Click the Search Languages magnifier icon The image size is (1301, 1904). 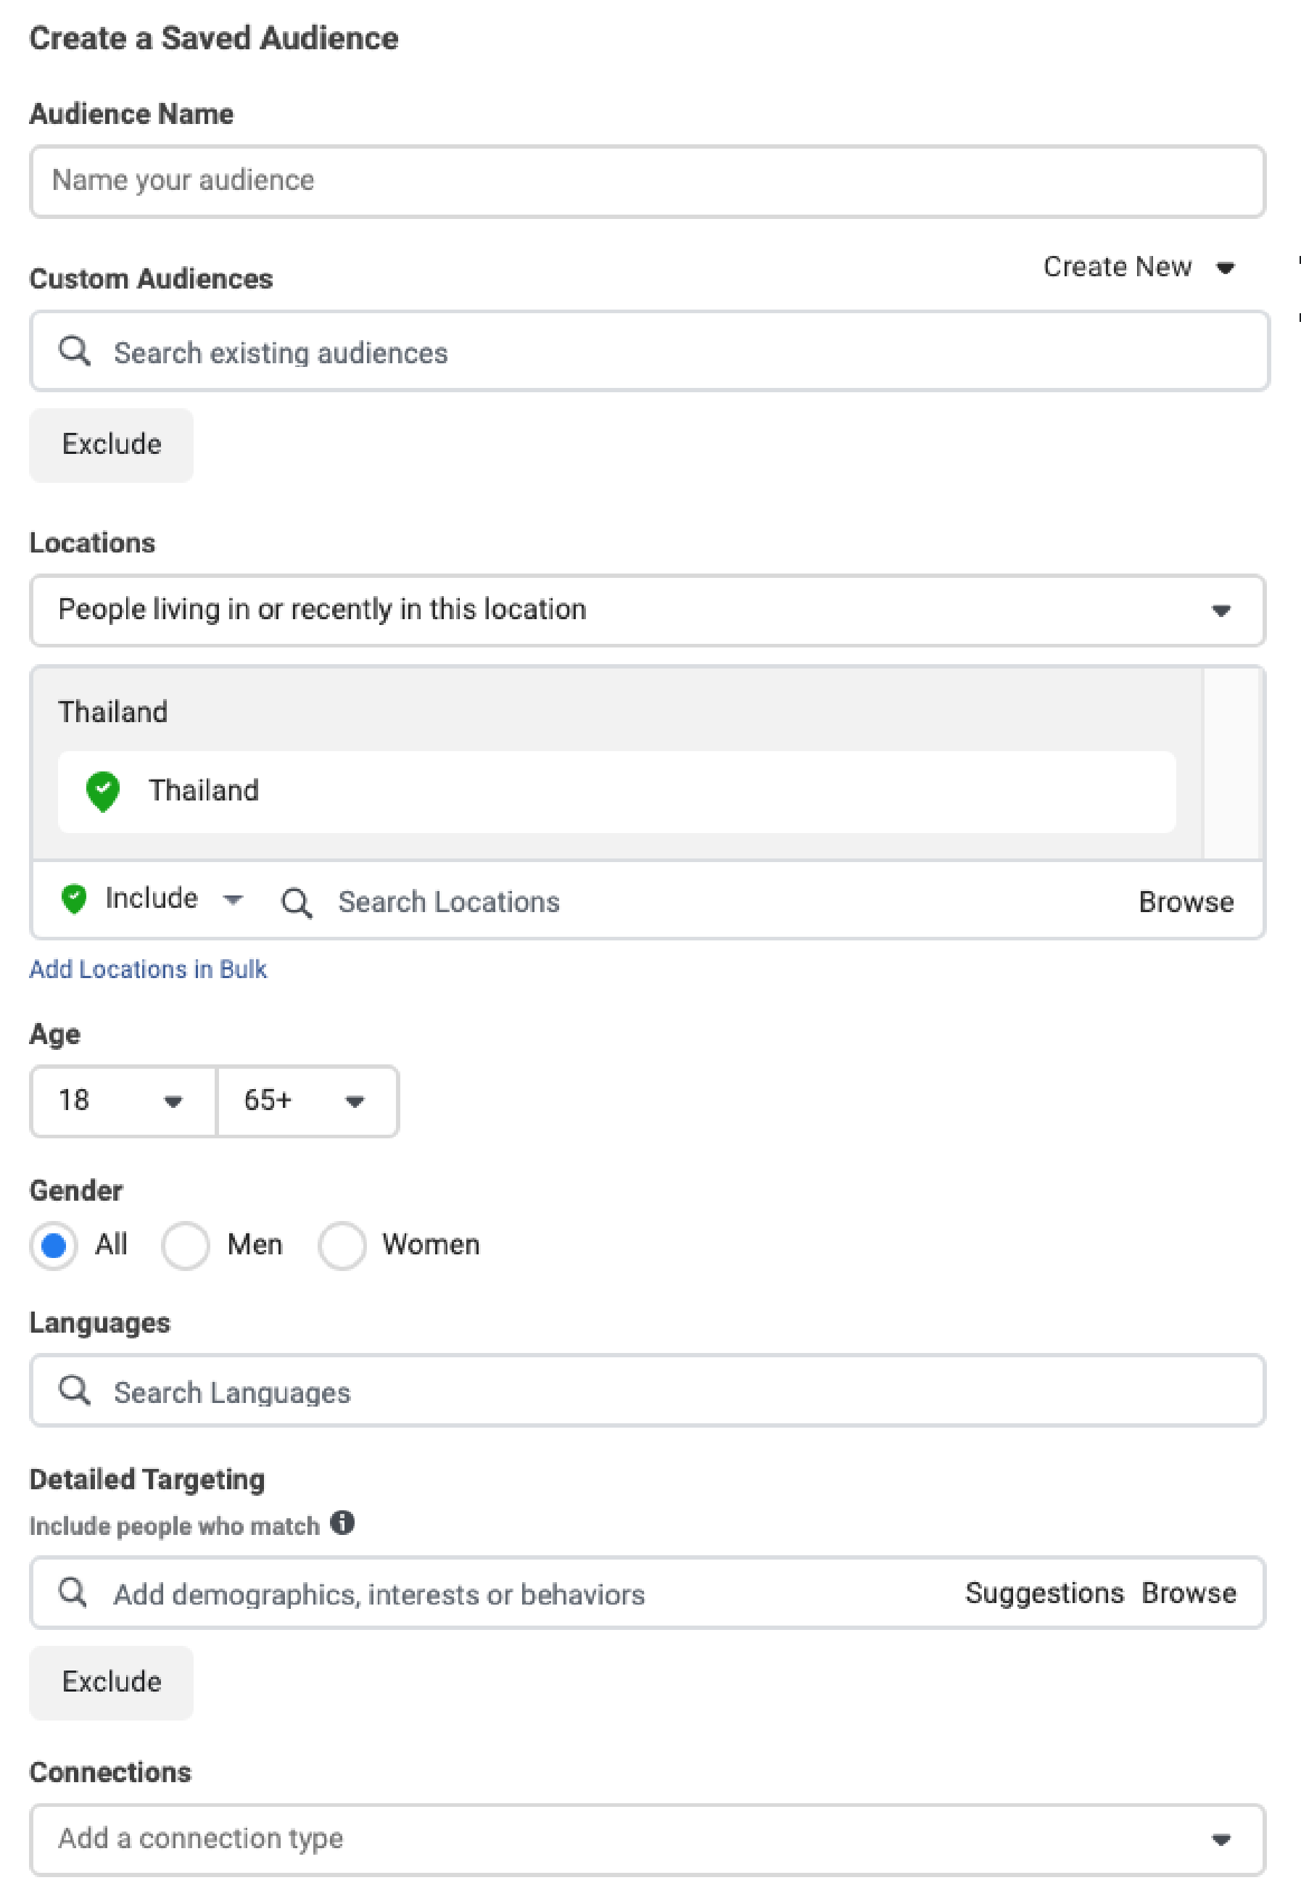75,1391
